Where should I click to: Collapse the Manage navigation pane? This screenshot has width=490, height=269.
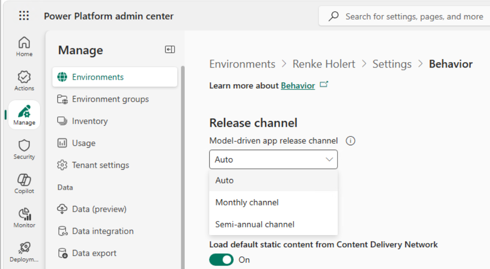point(170,49)
